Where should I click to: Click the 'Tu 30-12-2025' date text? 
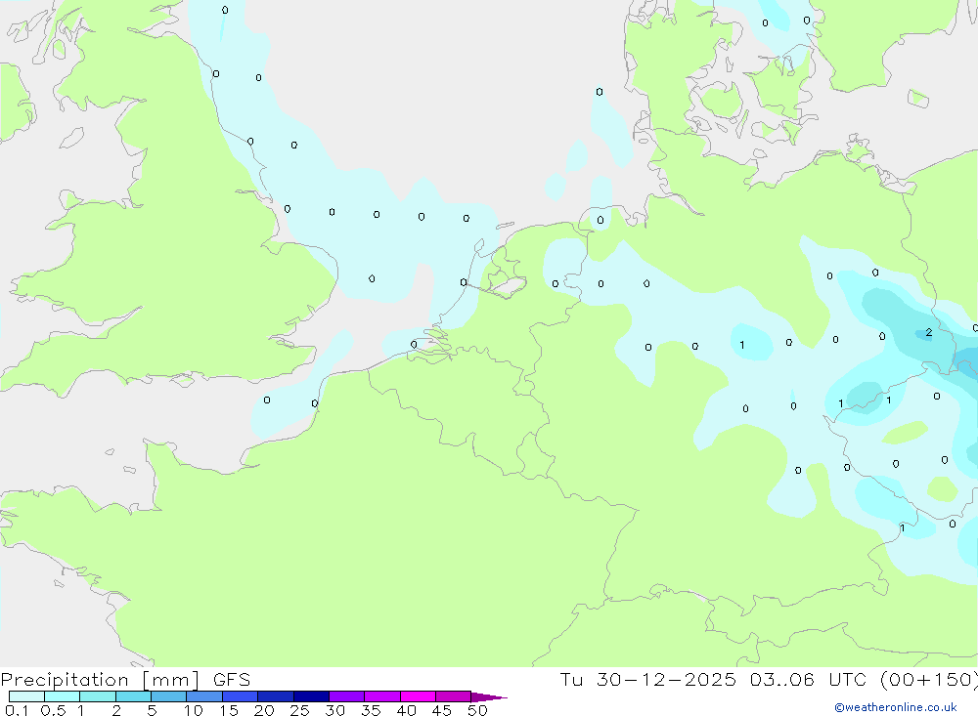point(648,680)
